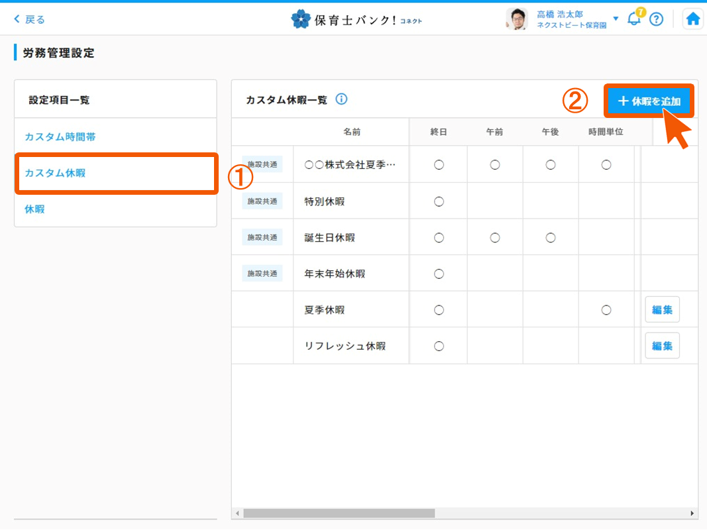Select 終日 circle for 特別休暇
Image resolution: width=707 pixels, height=530 pixels.
point(439,201)
